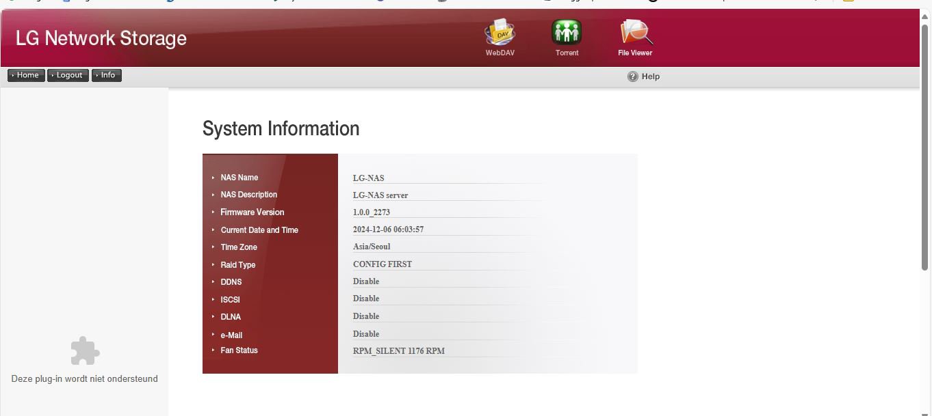Screen dimensions: 932x416
Task: Click the Asia/Seoul time zone value
Action: [x=372, y=247]
